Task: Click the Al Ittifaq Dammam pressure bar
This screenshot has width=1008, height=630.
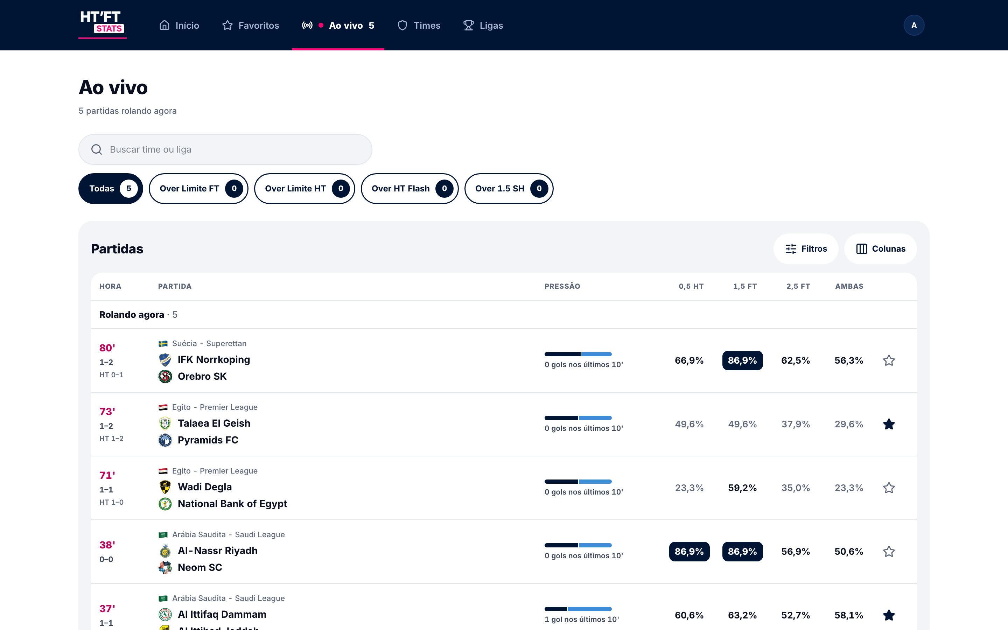Action: 578,609
